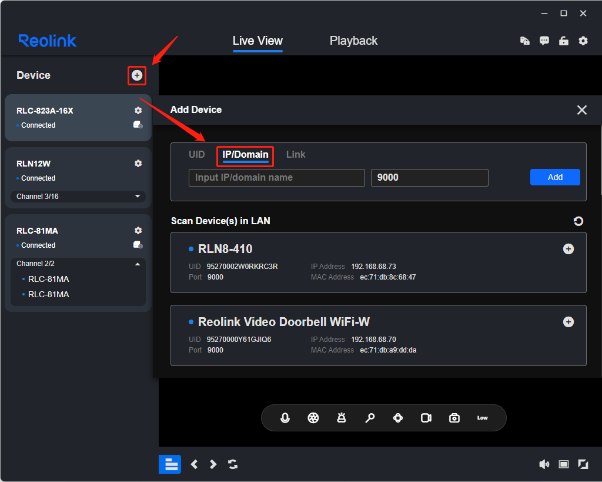Click the aperture icon in the live toolbar
The width and height of the screenshot is (602, 482).
coord(313,418)
